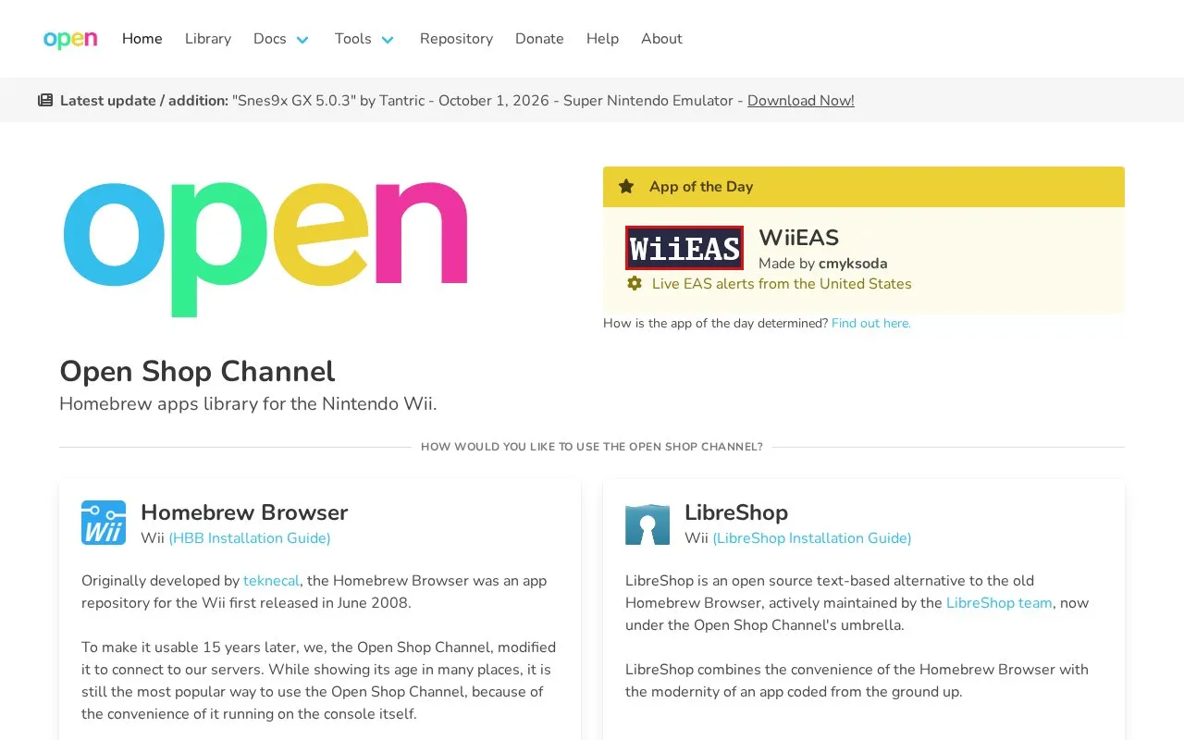This screenshot has height=740, width=1184.
Task: Click the cmyksoda author name
Action: pyautogui.click(x=853, y=264)
